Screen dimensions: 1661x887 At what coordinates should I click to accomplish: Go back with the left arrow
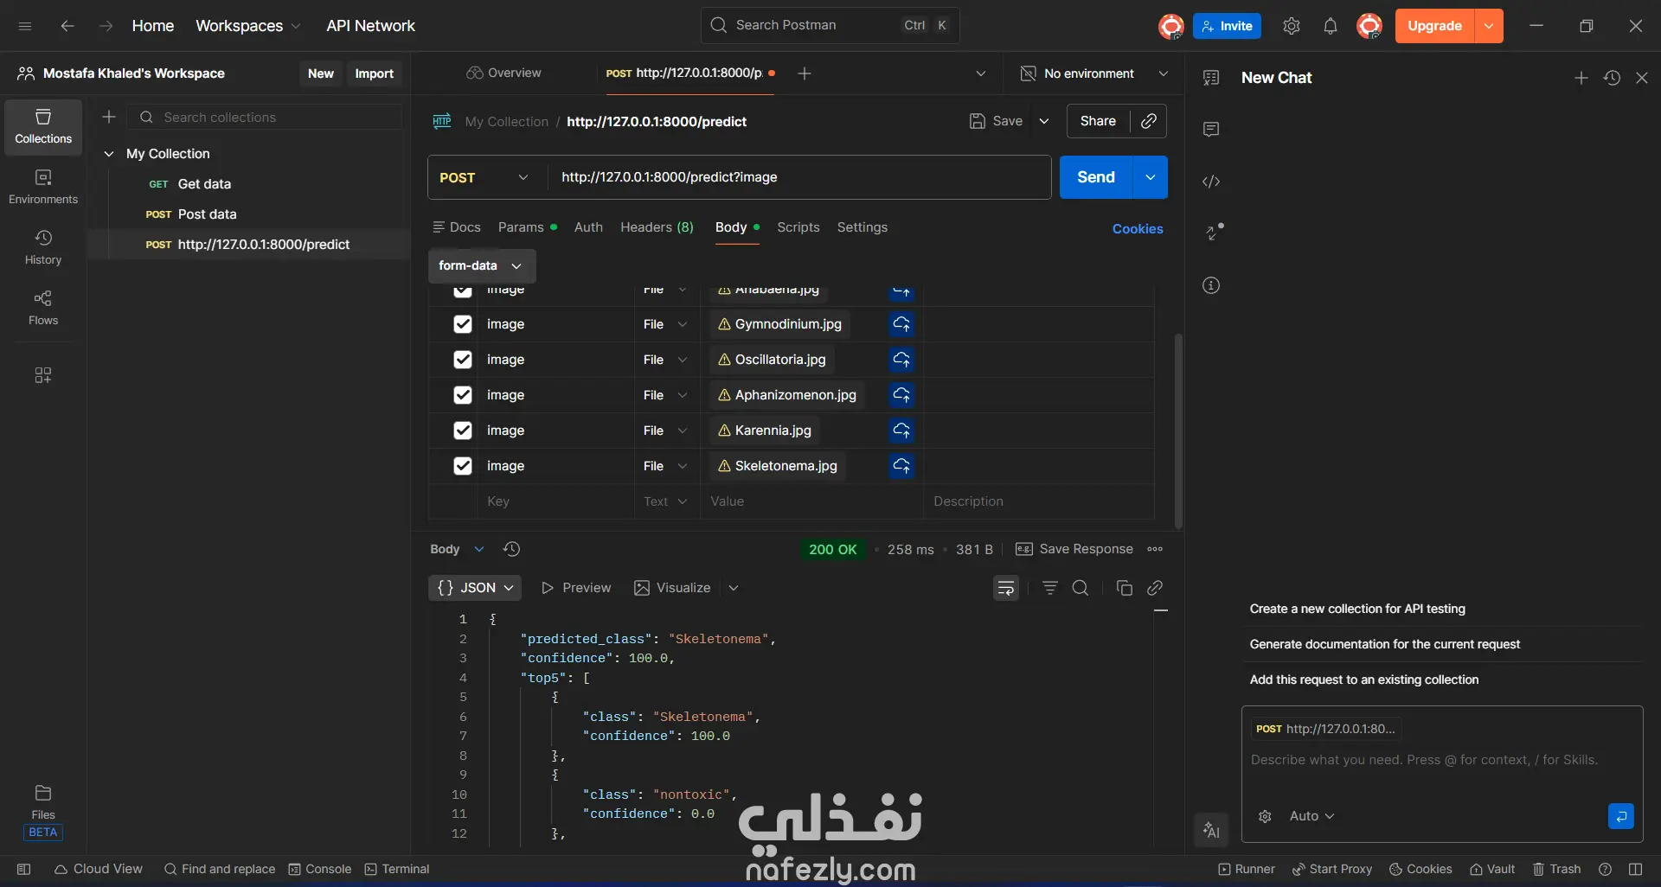[x=67, y=26]
